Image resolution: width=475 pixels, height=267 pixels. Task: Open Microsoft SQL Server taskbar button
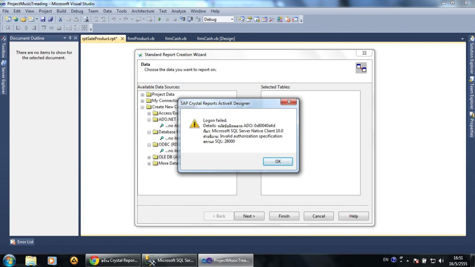coord(170,260)
